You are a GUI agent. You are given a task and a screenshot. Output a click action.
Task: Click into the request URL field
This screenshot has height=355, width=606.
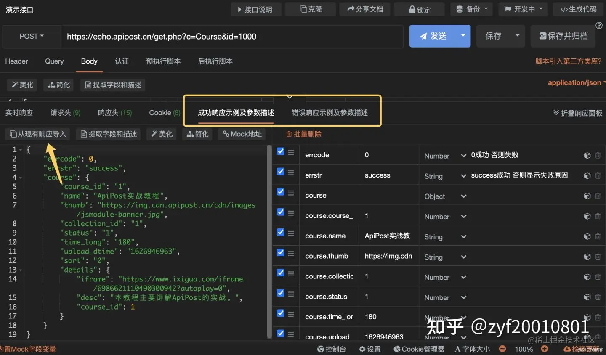pyautogui.click(x=232, y=36)
